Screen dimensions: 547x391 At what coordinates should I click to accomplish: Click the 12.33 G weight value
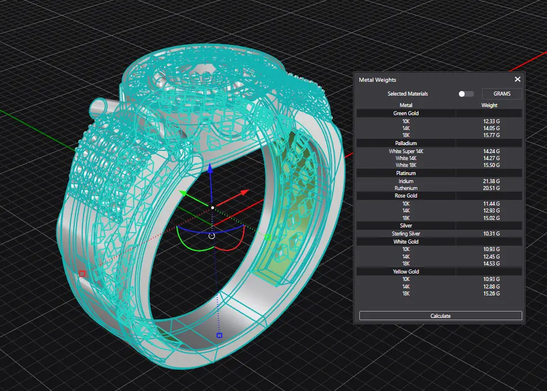click(x=491, y=121)
